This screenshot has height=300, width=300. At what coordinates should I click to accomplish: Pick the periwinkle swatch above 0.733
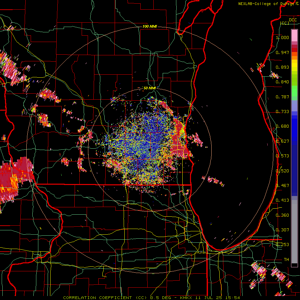pyautogui.click(x=294, y=106)
